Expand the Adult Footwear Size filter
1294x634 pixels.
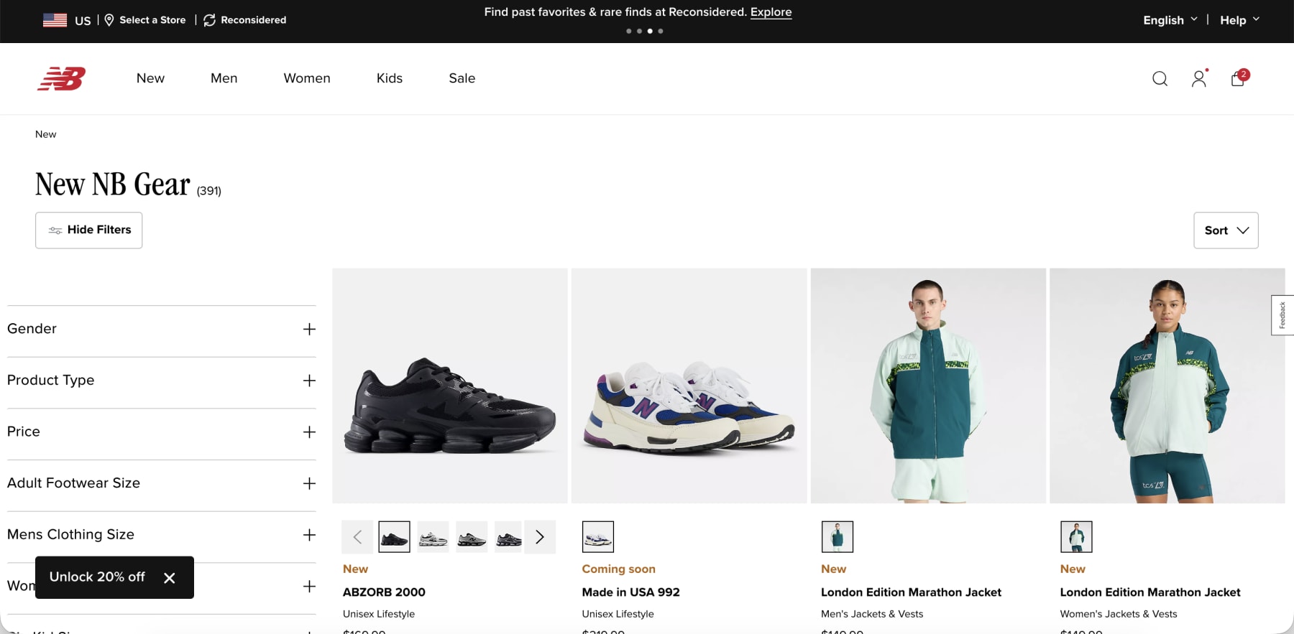click(309, 483)
